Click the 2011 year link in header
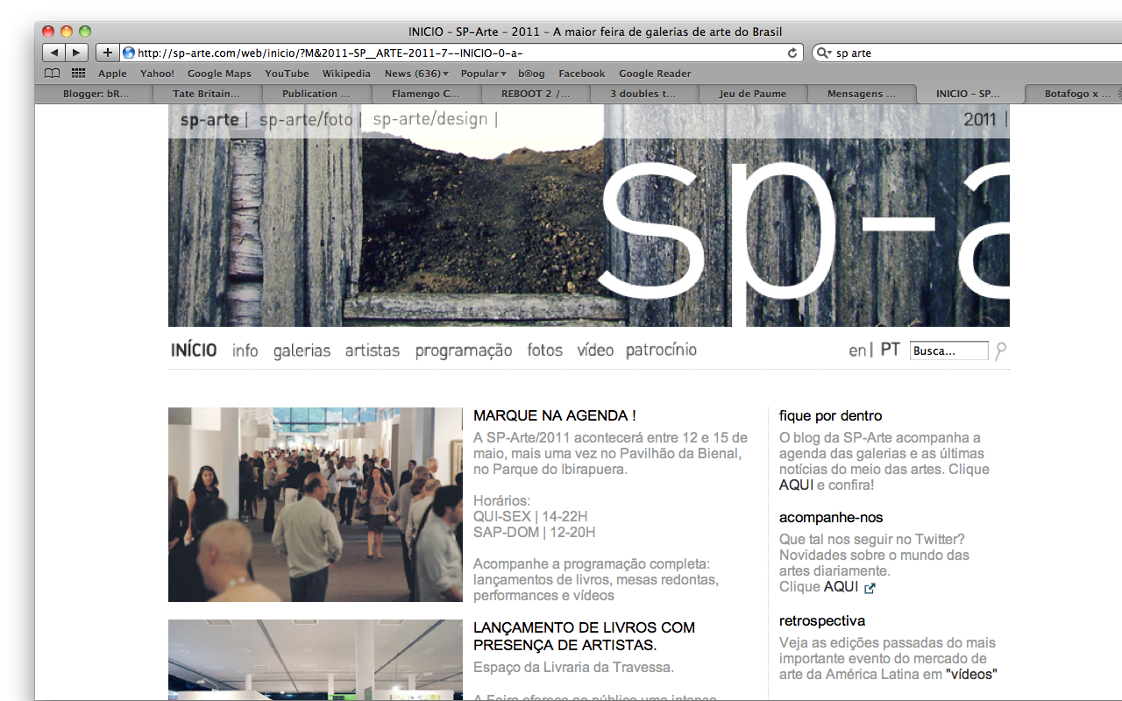 click(x=981, y=120)
